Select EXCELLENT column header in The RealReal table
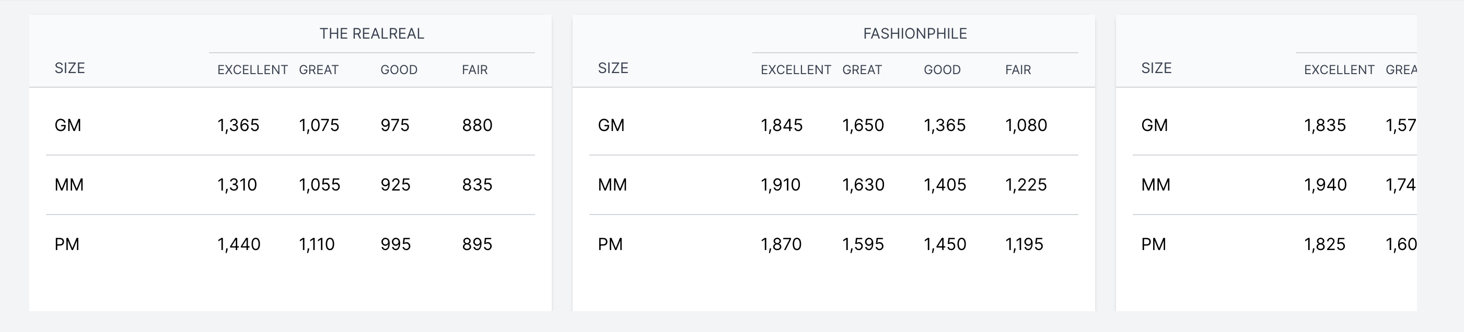1464x332 pixels. (x=252, y=70)
